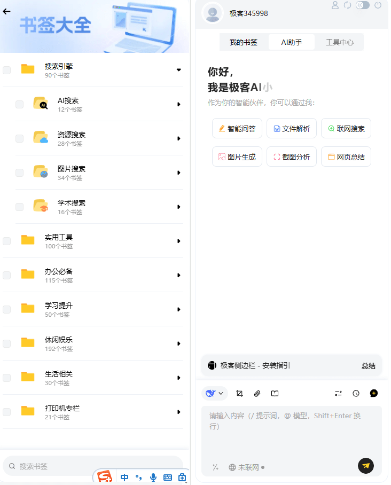
Task: Check the 图片搜索 checkbox
Action: pos(19,173)
